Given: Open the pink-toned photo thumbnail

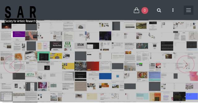Looking at the screenshot, I should pyautogui.click(x=42, y=85).
